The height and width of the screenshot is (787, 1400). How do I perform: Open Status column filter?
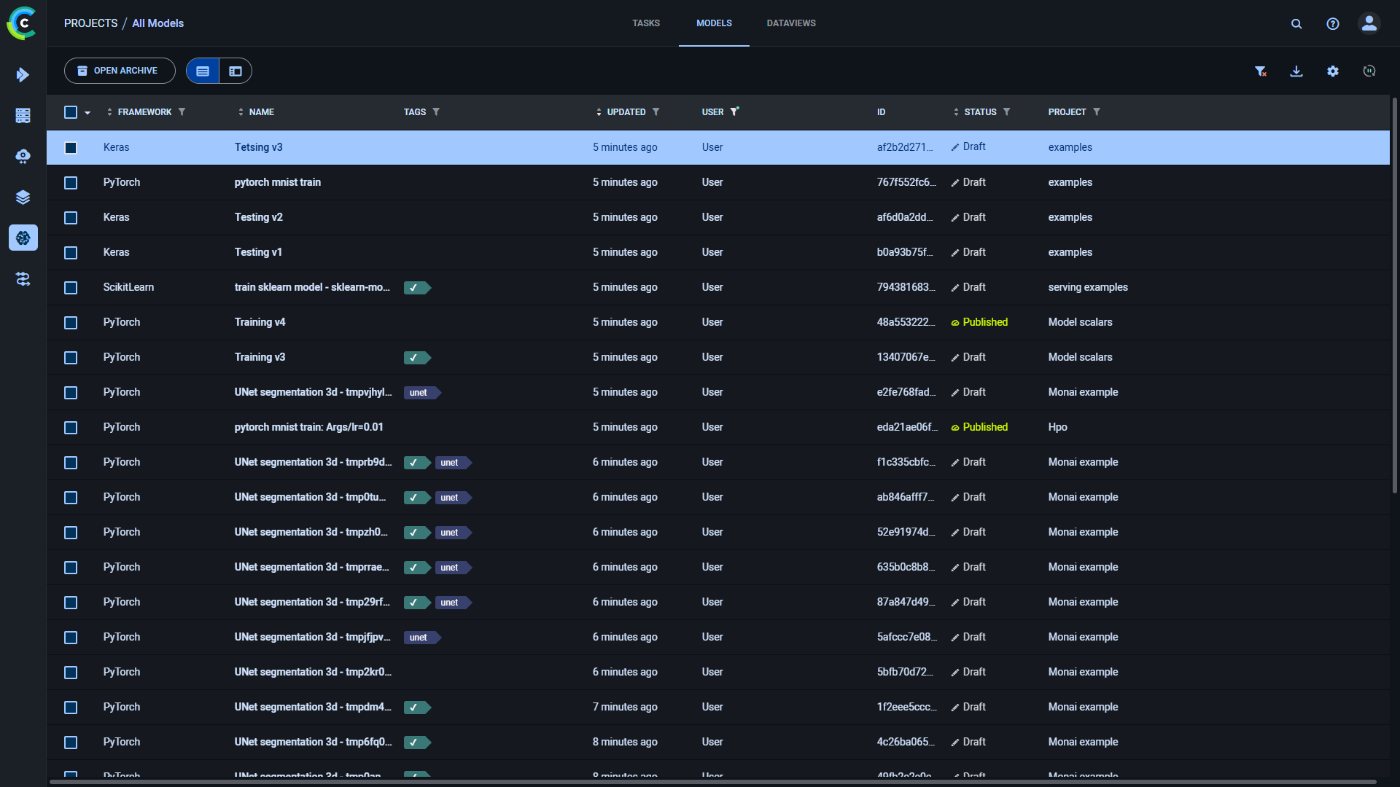coord(1007,112)
